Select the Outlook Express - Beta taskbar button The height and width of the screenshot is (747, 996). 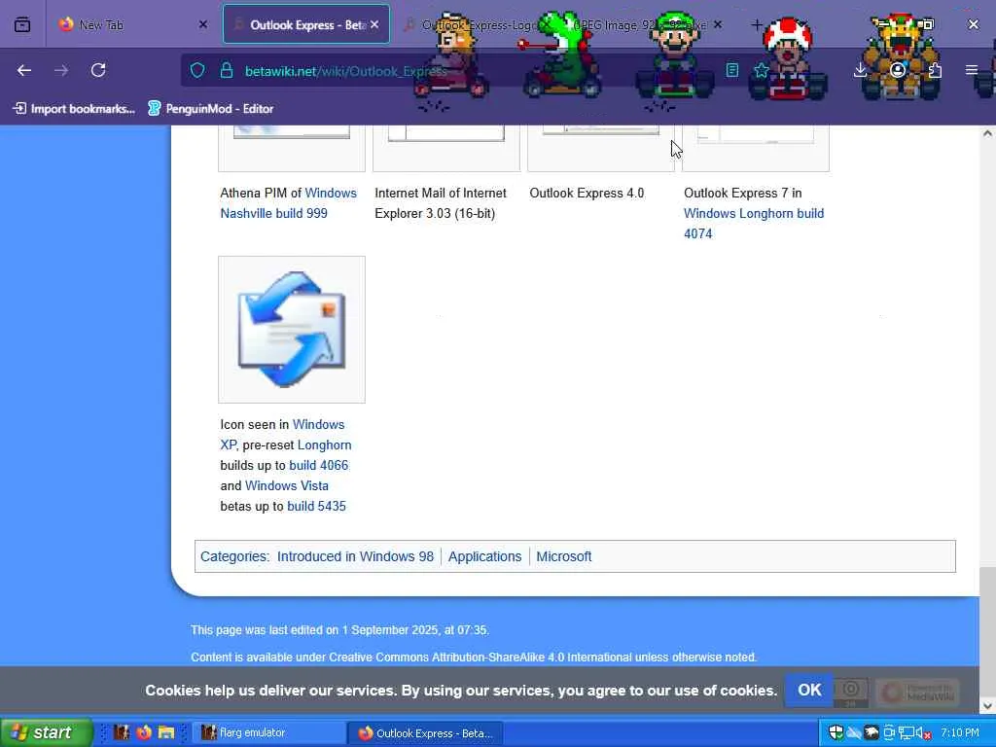pyautogui.click(x=425, y=733)
